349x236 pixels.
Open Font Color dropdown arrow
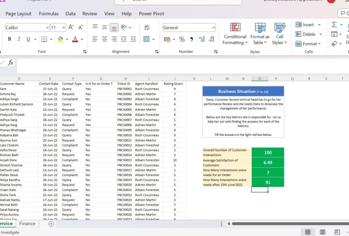pos(82,39)
